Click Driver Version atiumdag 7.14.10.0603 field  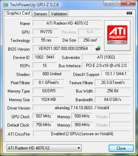click(x=82, y=108)
